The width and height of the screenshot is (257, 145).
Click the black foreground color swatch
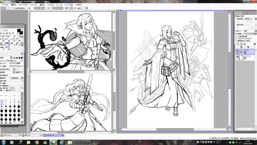click(x=19, y=31)
